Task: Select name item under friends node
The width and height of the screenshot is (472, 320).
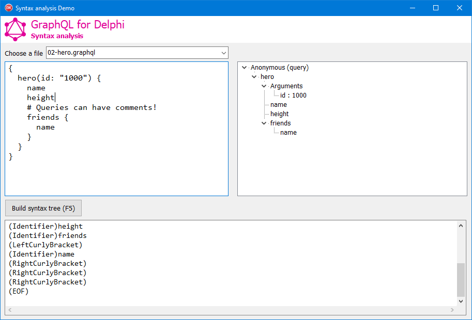Action: coord(288,133)
